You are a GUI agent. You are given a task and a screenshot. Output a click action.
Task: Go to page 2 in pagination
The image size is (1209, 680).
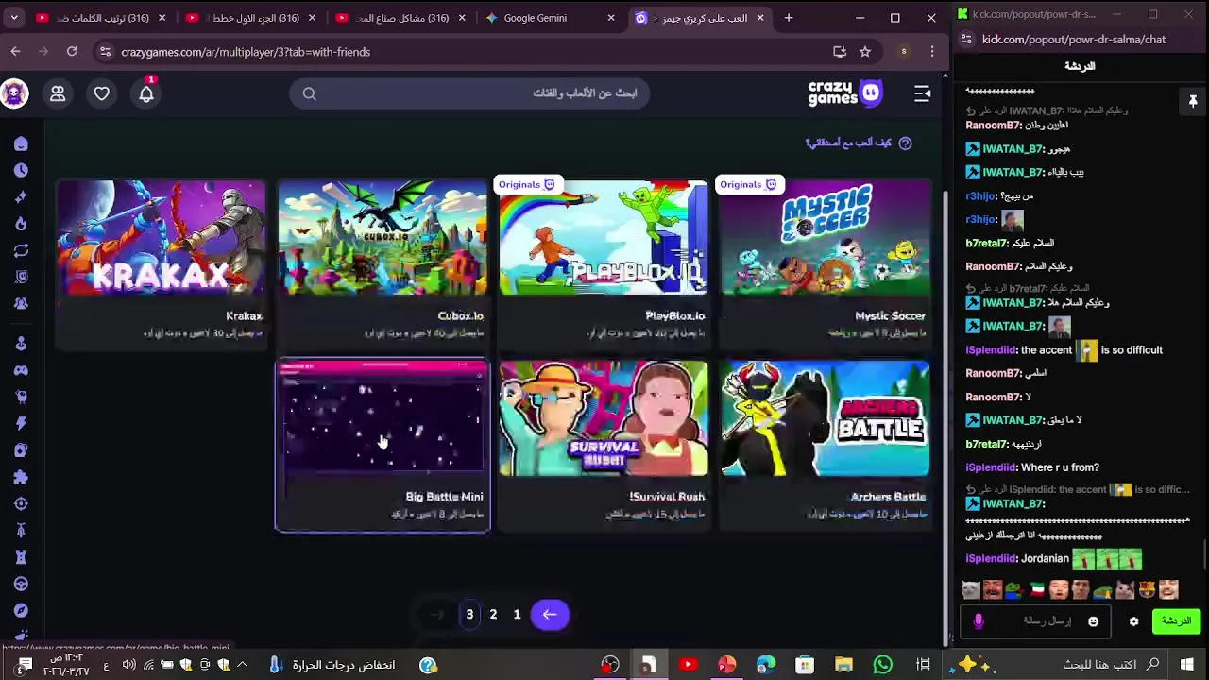493,615
